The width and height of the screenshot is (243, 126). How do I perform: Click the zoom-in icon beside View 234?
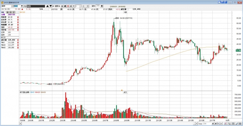coord(213,124)
